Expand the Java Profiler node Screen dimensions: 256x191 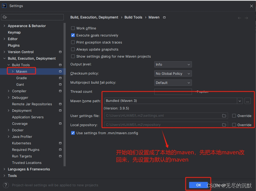click(9, 137)
